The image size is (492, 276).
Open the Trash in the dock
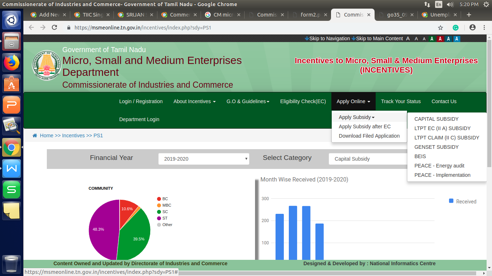click(x=12, y=264)
